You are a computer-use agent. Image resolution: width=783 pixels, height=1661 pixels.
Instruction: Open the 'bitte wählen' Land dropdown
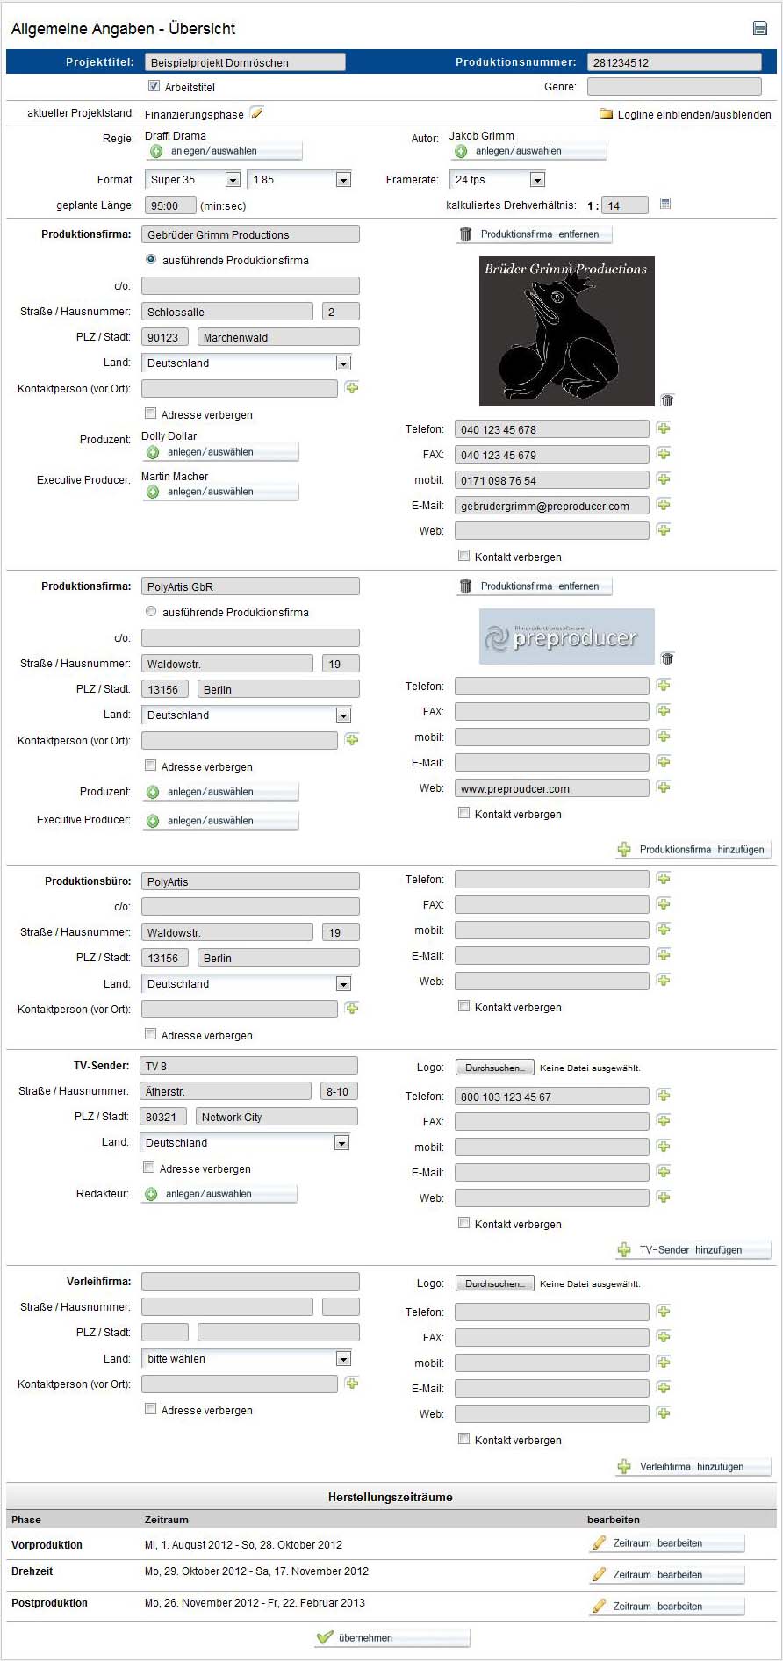point(247,1359)
